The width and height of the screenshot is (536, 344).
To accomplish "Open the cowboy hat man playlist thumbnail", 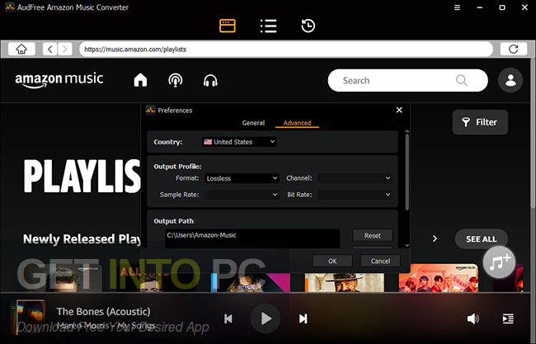I will 344,281.
